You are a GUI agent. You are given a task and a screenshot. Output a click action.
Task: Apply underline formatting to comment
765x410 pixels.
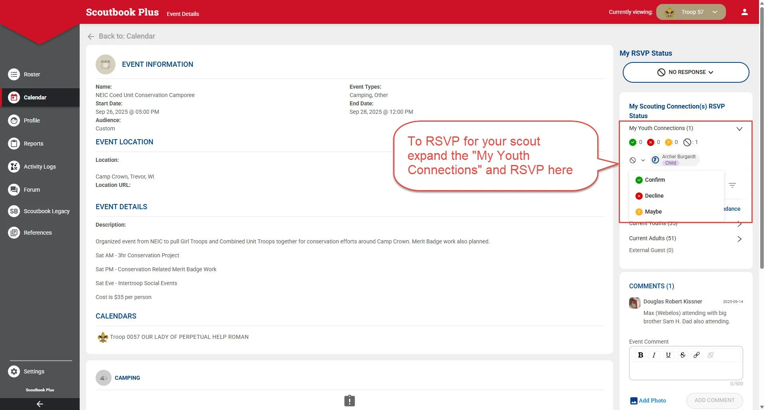668,355
